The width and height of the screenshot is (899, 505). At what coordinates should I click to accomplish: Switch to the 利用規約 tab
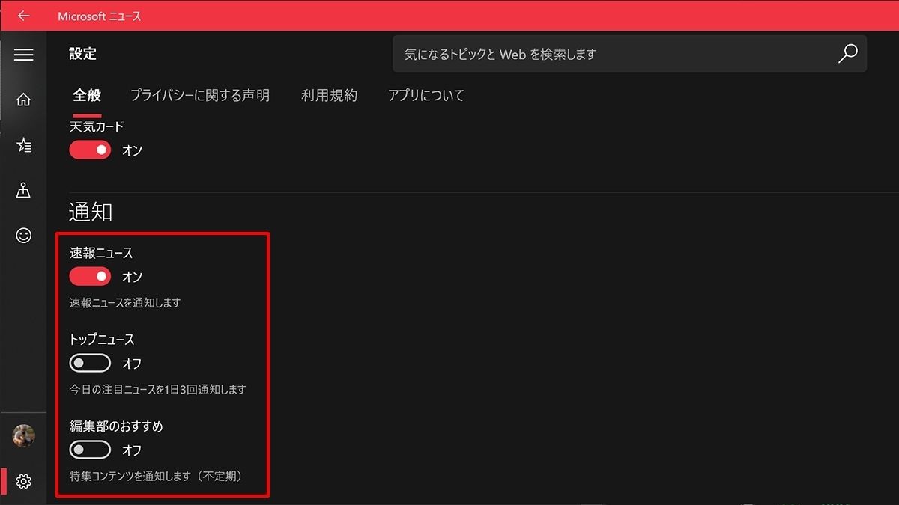click(x=329, y=95)
